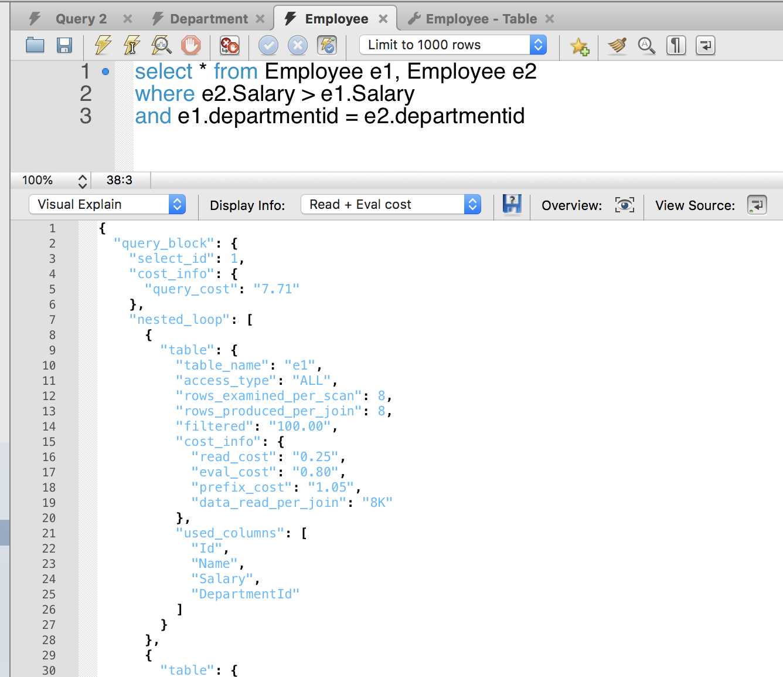Switch to the Department tab

click(x=209, y=19)
